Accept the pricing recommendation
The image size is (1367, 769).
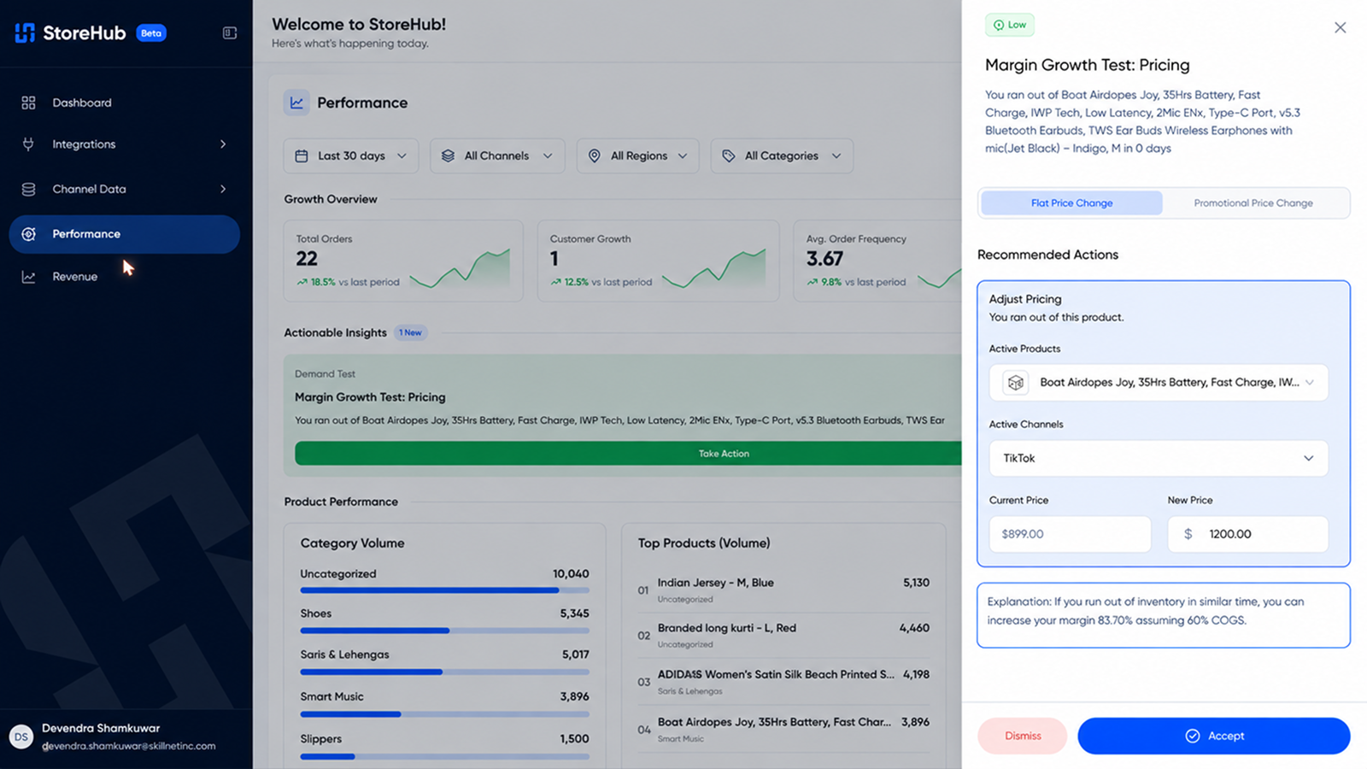tap(1213, 736)
